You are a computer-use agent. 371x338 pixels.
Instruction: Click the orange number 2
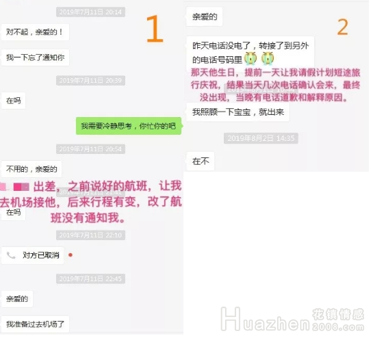pos(343,27)
